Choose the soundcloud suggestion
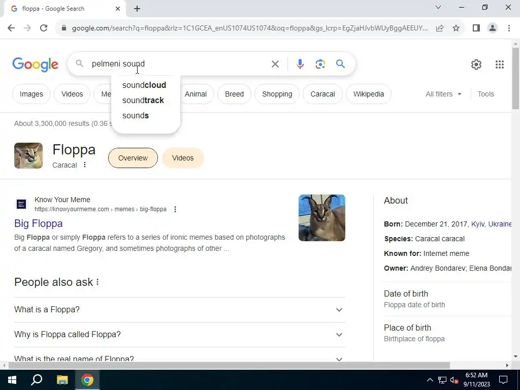Image resolution: width=520 pixels, height=390 pixels. click(144, 85)
